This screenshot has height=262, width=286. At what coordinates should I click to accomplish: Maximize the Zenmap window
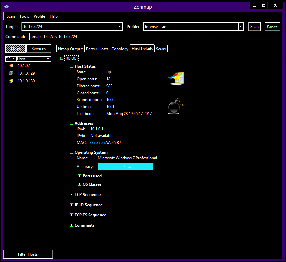point(264,6)
